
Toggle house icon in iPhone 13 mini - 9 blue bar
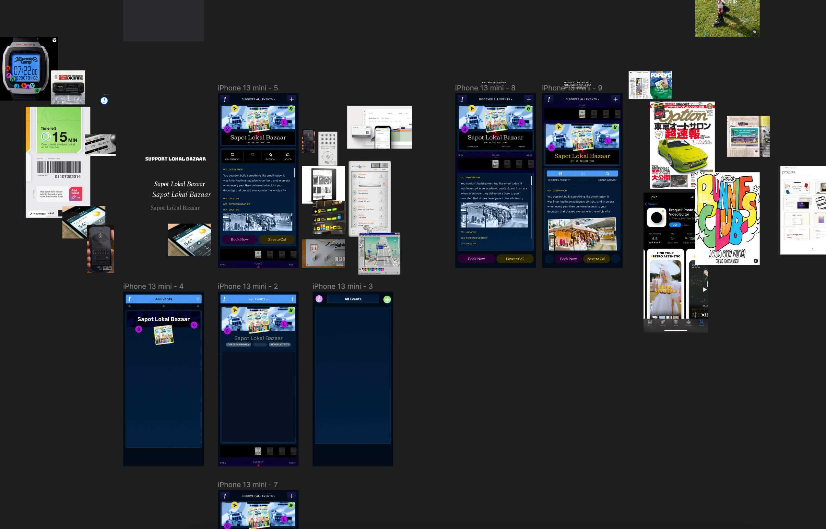point(607,173)
